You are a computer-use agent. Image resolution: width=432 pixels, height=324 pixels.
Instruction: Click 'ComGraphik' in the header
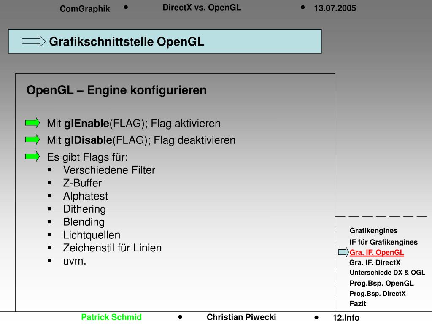[85, 9]
